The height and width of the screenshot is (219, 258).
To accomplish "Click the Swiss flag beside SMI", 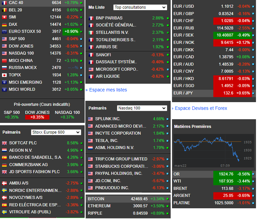I will click(x=4, y=17).
